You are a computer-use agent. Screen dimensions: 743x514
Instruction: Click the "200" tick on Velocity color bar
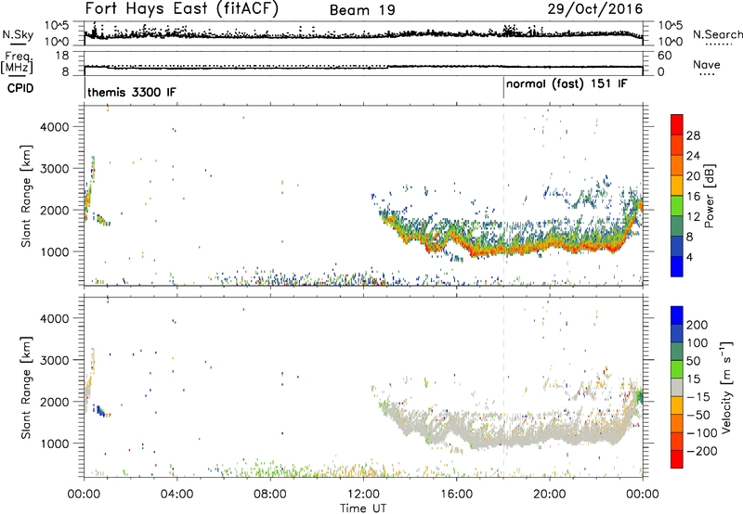click(697, 325)
